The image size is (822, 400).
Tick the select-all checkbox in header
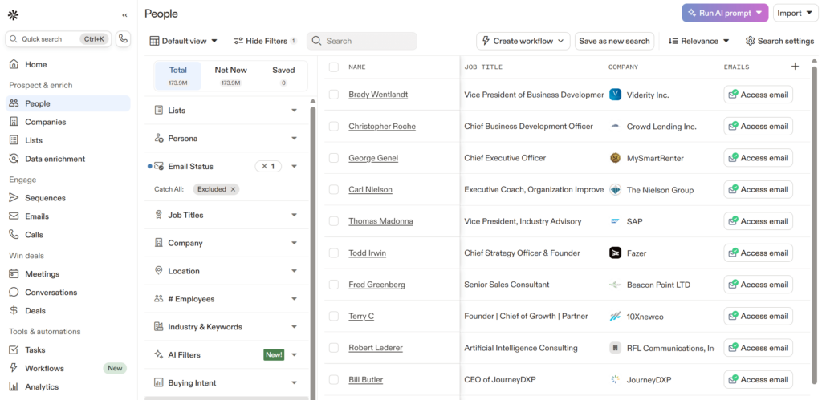pyautogui.click(x=334, y=67)
